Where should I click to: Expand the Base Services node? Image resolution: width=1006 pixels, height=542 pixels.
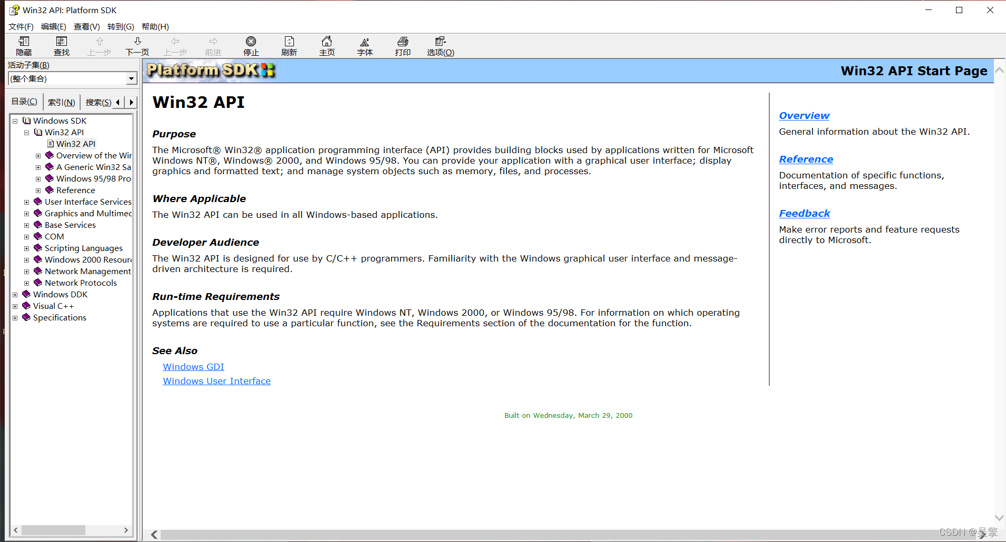click(27, 225)
